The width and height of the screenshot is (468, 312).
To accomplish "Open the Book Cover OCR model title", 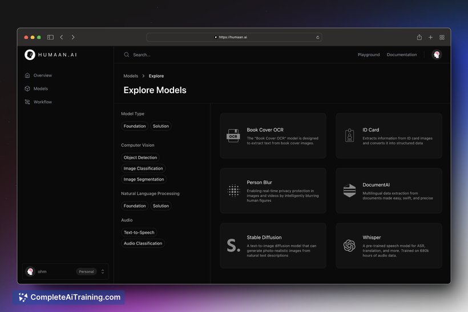I will click(x=265, y=130).
